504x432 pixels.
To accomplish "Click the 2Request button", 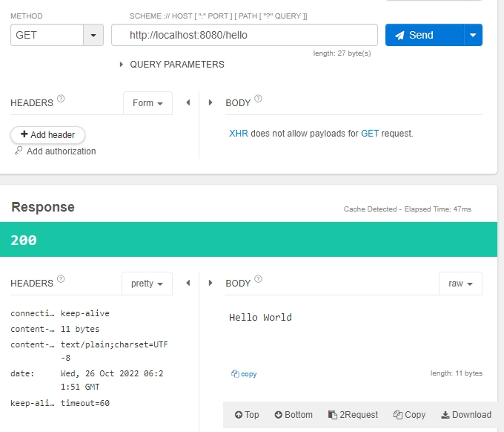I will coord(353,415).
